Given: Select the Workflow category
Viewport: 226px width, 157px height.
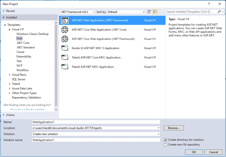Looking at the screenshot, I should [x=23, y=70].
